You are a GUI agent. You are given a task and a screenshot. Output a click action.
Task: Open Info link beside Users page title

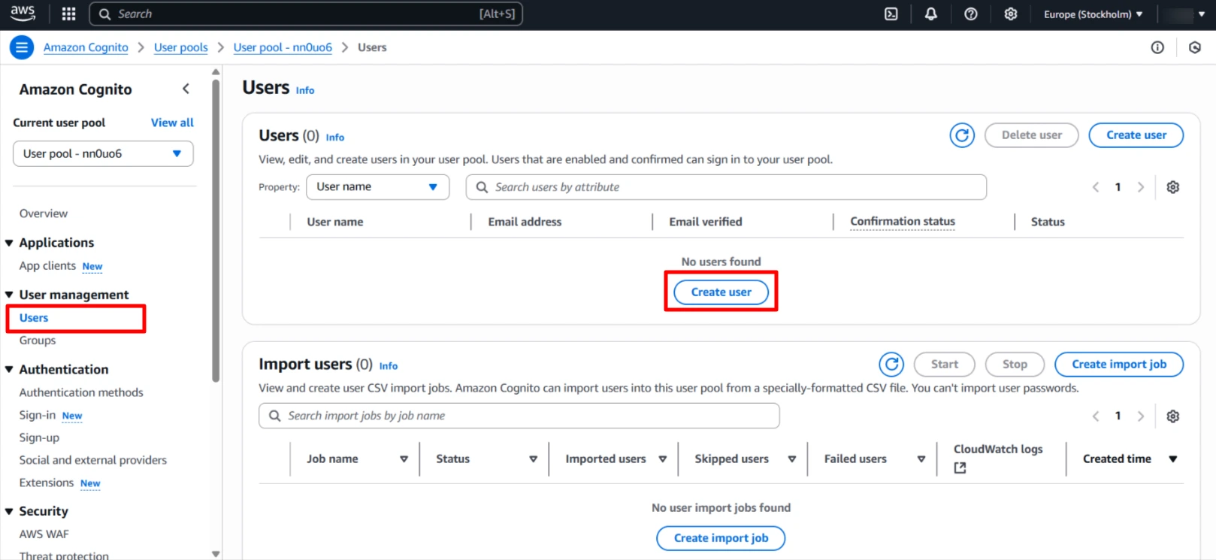coord(305,90)
